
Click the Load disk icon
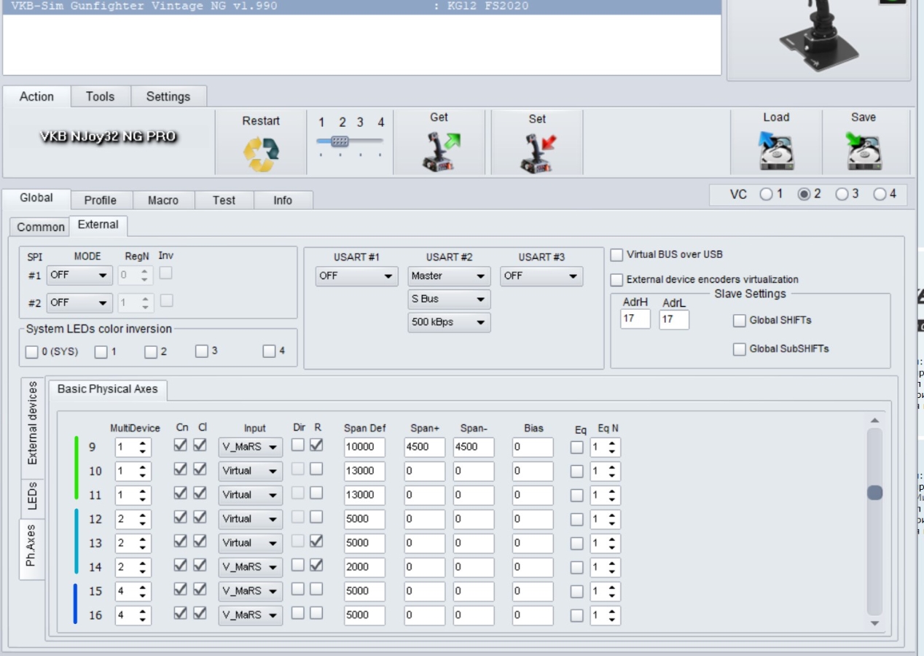tap(775, 151)
